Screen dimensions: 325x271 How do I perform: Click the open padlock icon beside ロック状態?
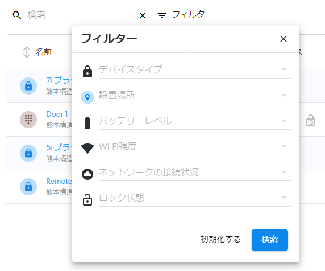[x=88, y=200]
